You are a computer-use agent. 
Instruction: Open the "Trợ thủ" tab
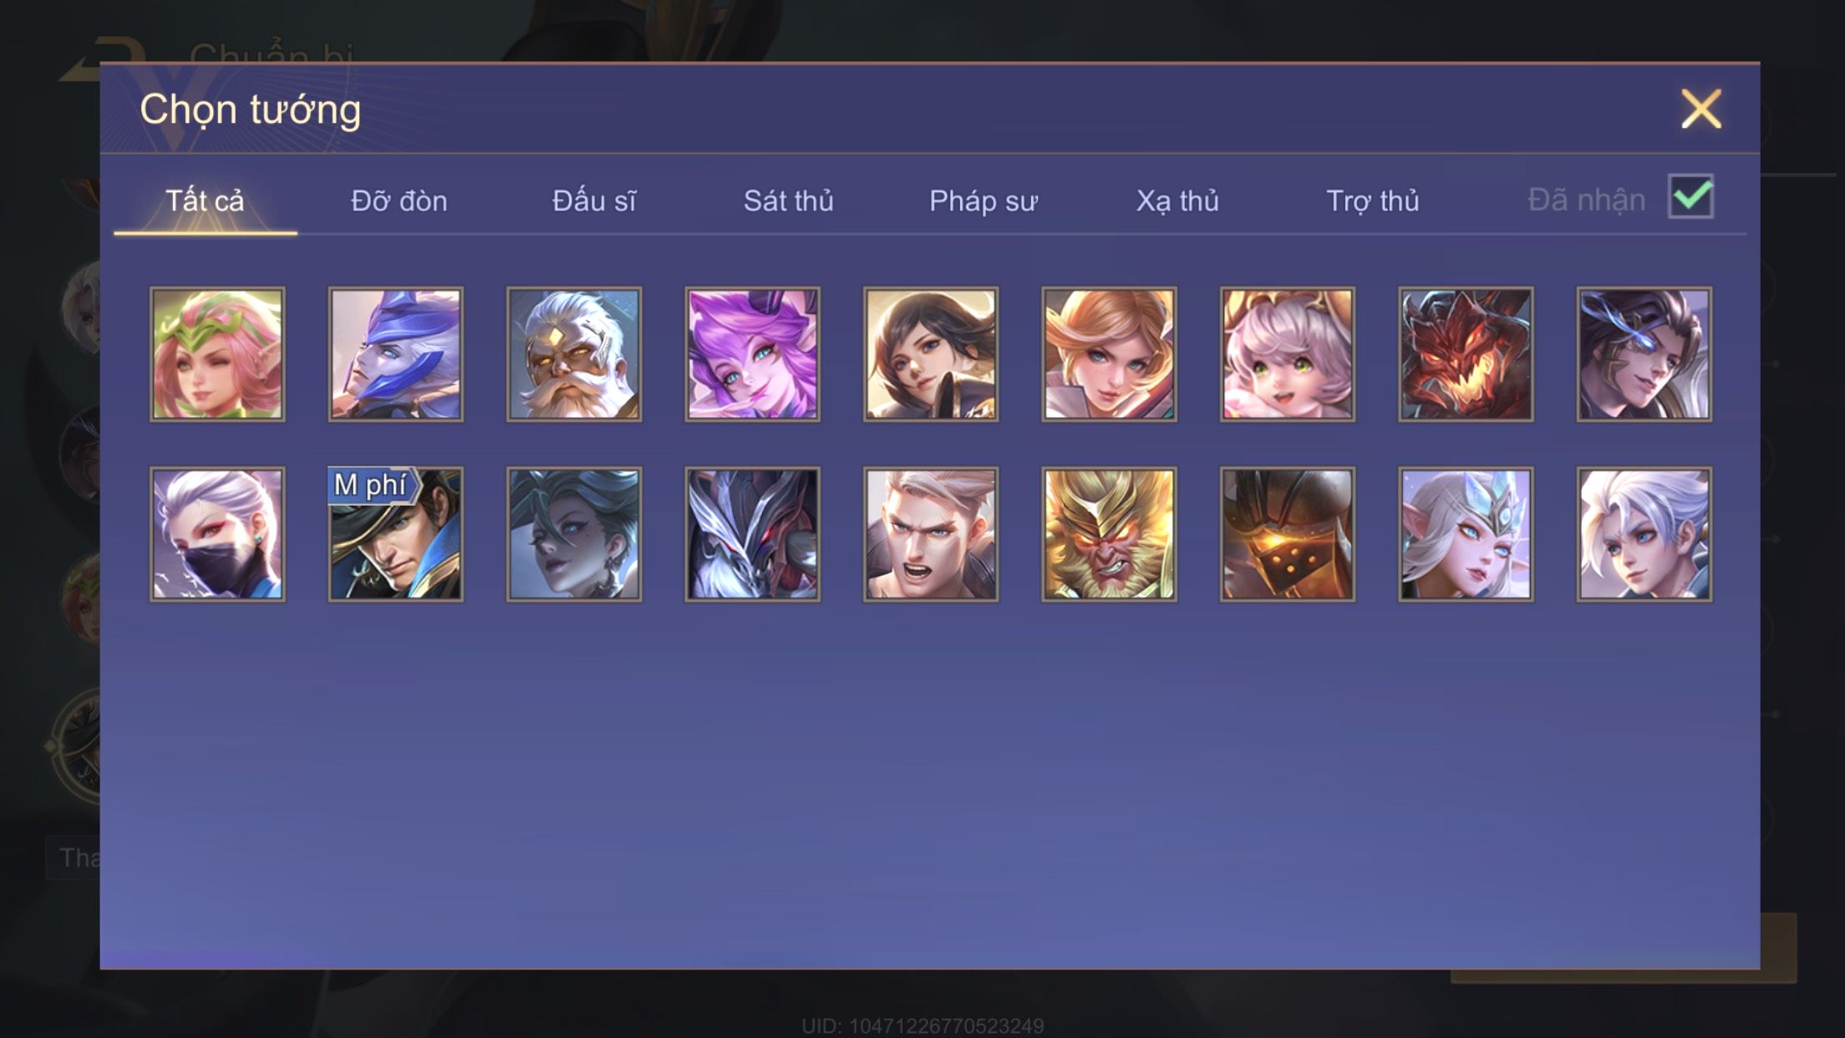[x=1373, y=201]
